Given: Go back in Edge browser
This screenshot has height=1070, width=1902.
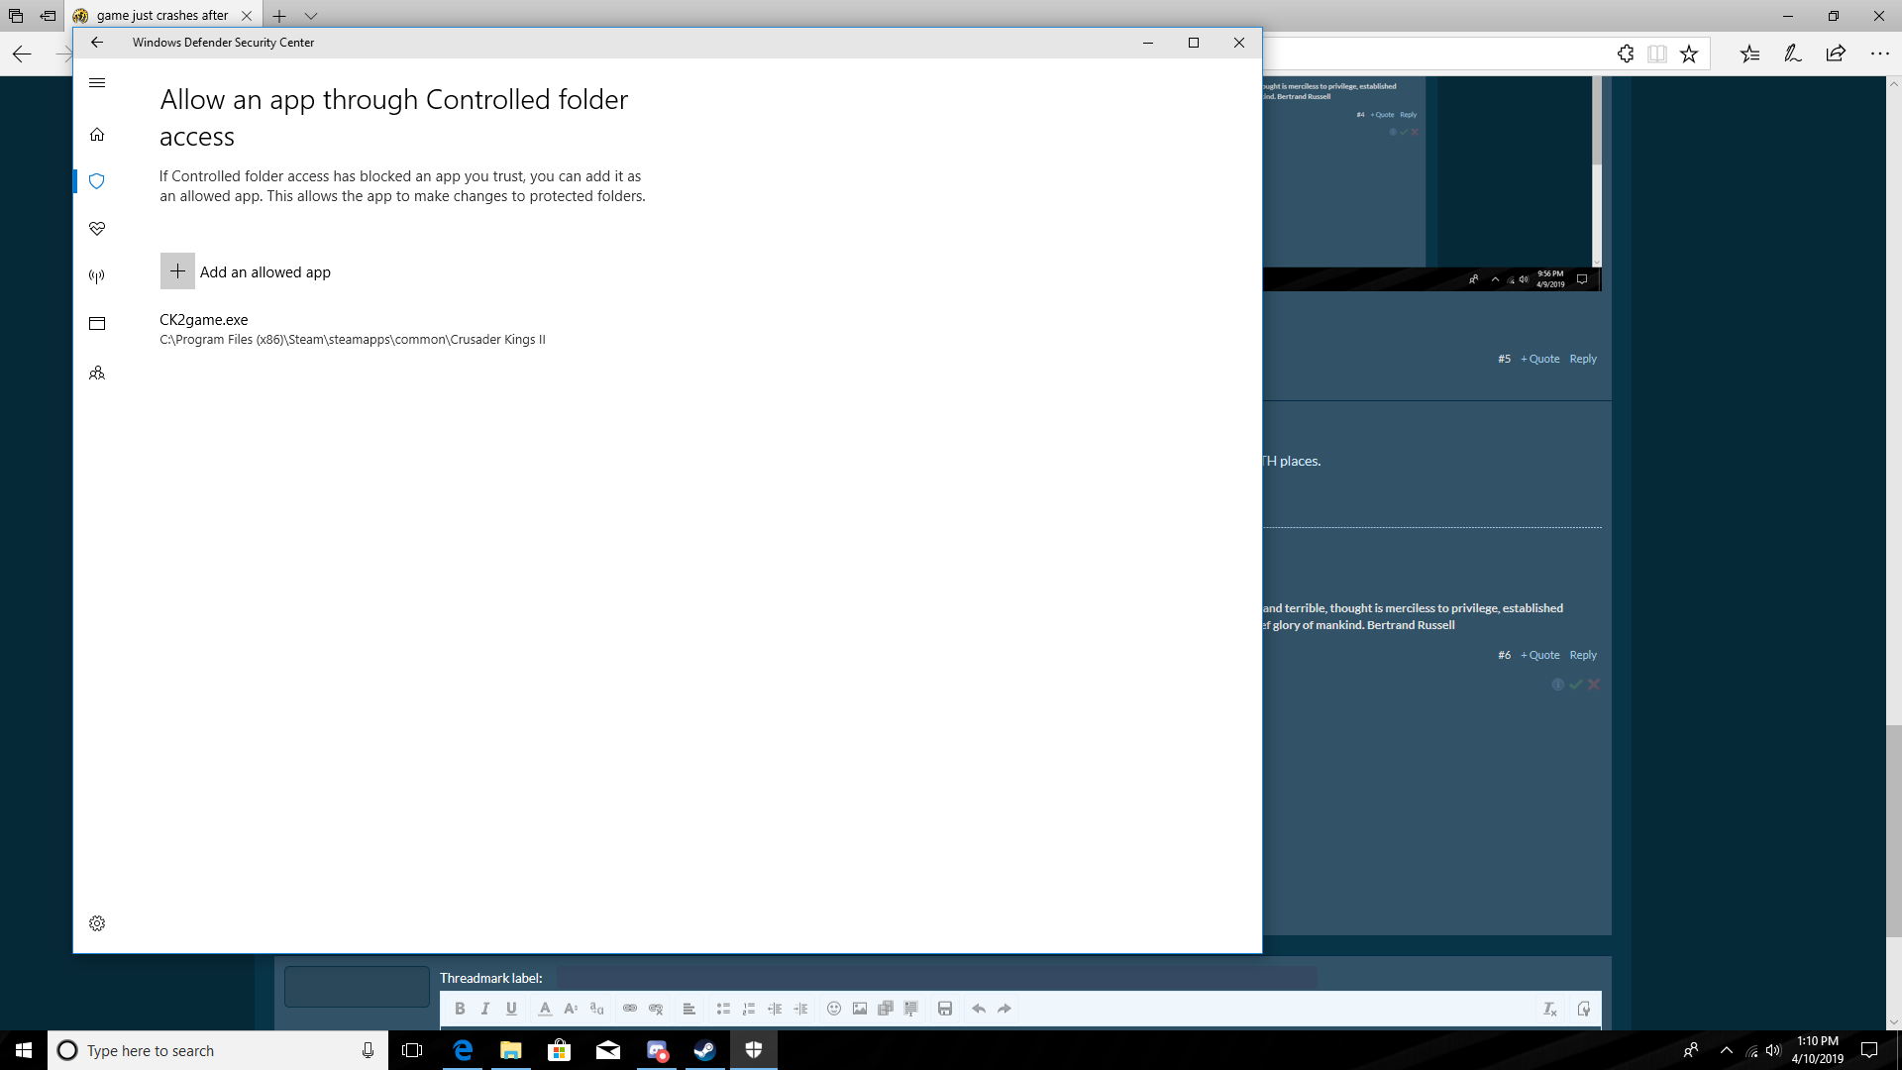Looking at the screenshot, I should pos(22,53).
